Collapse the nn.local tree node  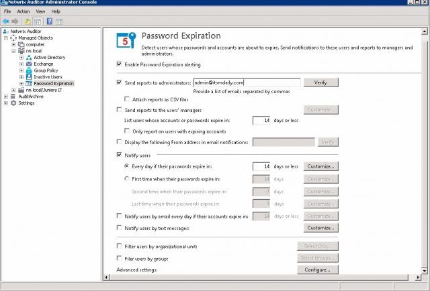13,51
